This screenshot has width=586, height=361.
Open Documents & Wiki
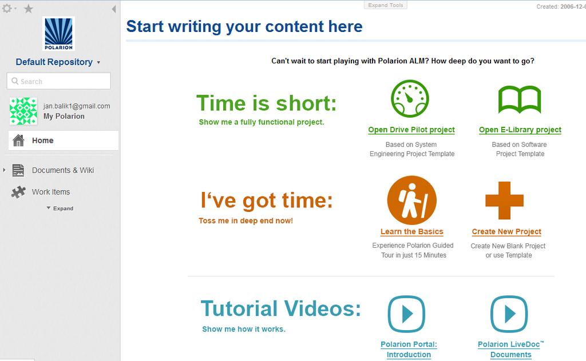[x=63, y=170]
